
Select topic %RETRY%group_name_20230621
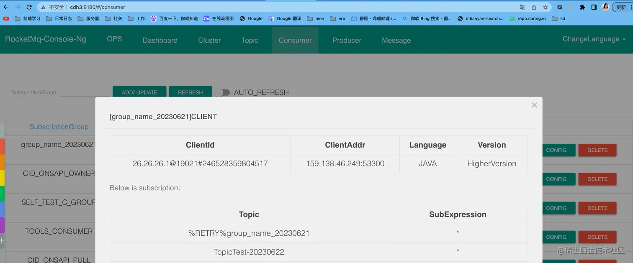click(x=249, y=233)
